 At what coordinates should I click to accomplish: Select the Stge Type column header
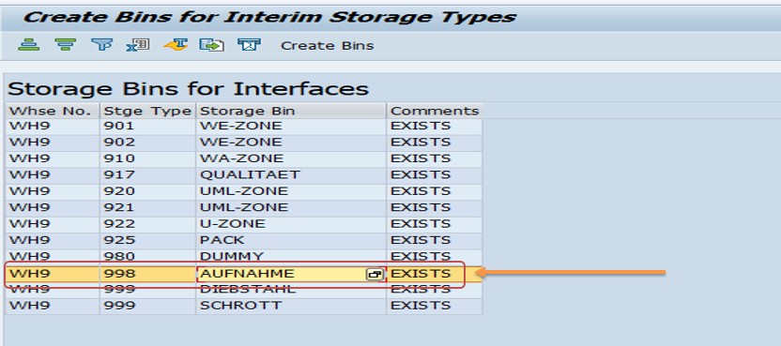147,111
